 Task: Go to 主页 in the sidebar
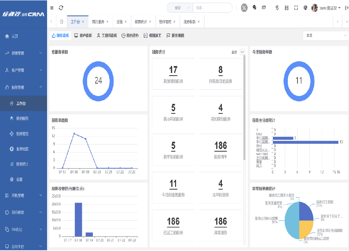pos(15,36)
